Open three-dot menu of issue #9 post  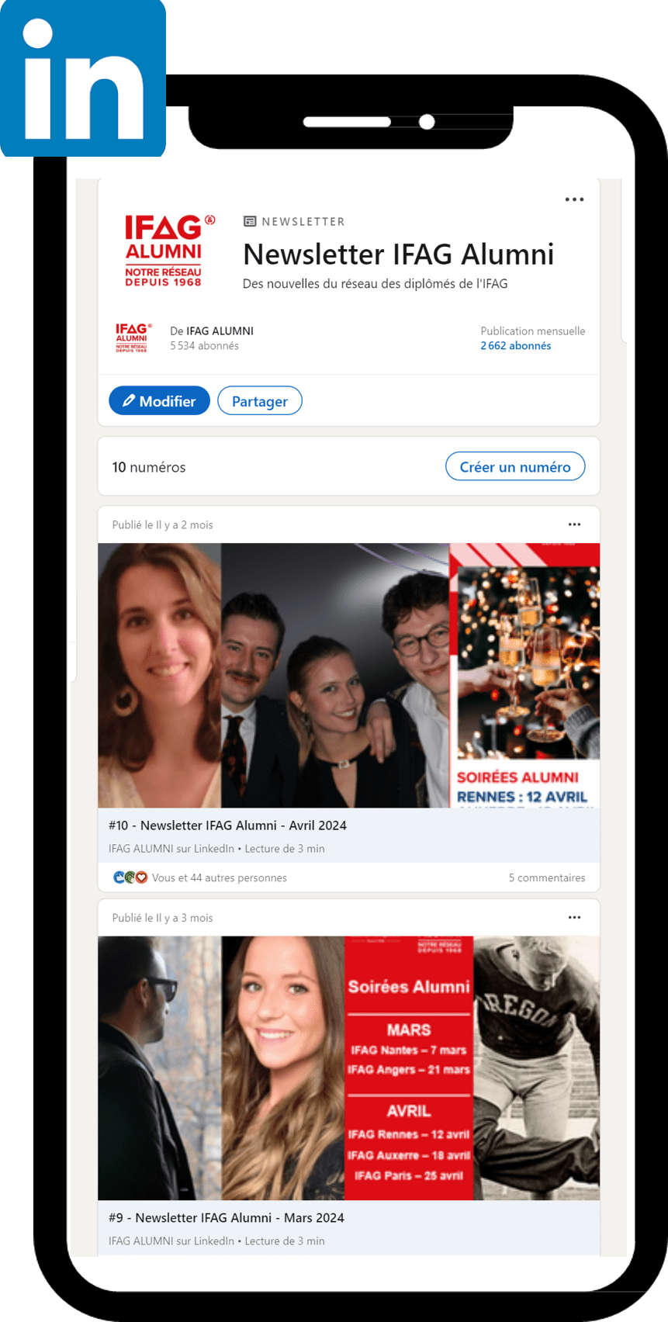point(574,917)
